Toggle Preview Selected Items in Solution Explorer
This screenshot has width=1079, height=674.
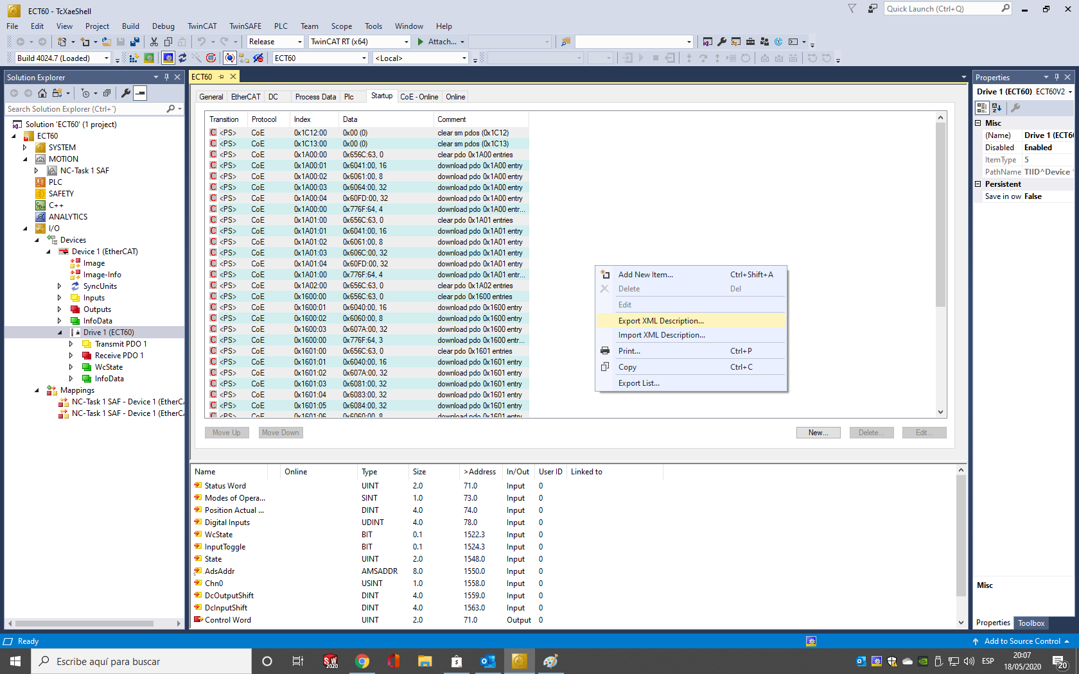click(x=140, y=93)
